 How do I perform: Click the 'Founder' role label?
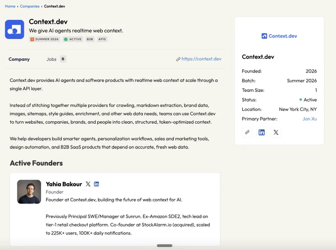click(x=54, y=192)
